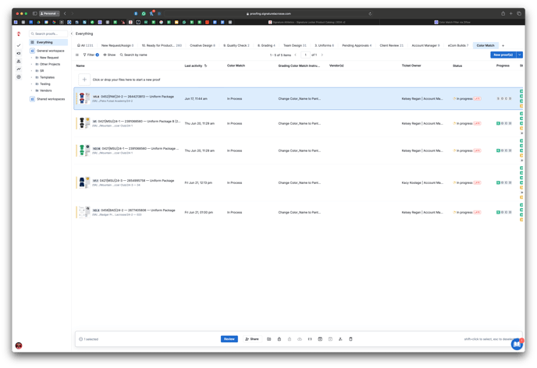Open Filter options
Viewport: 537px width, 368px height.
pyautogui.click(x=90, y=55)
